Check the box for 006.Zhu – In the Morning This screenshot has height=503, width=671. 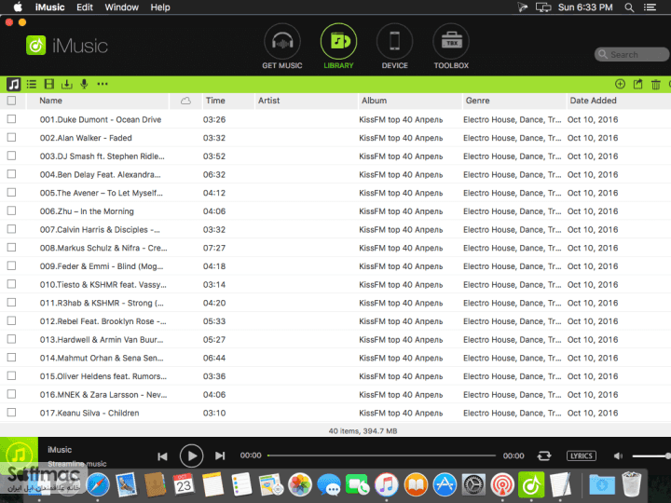tap(11, 211)
